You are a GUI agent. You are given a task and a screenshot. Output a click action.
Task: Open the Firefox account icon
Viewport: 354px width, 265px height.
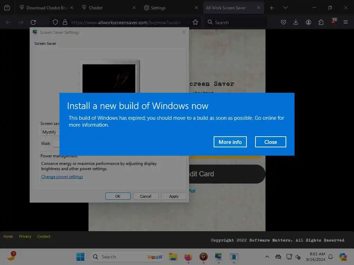(x=308, y=22)
